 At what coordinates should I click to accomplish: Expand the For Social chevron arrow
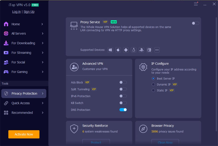click(x=43, y=62)
